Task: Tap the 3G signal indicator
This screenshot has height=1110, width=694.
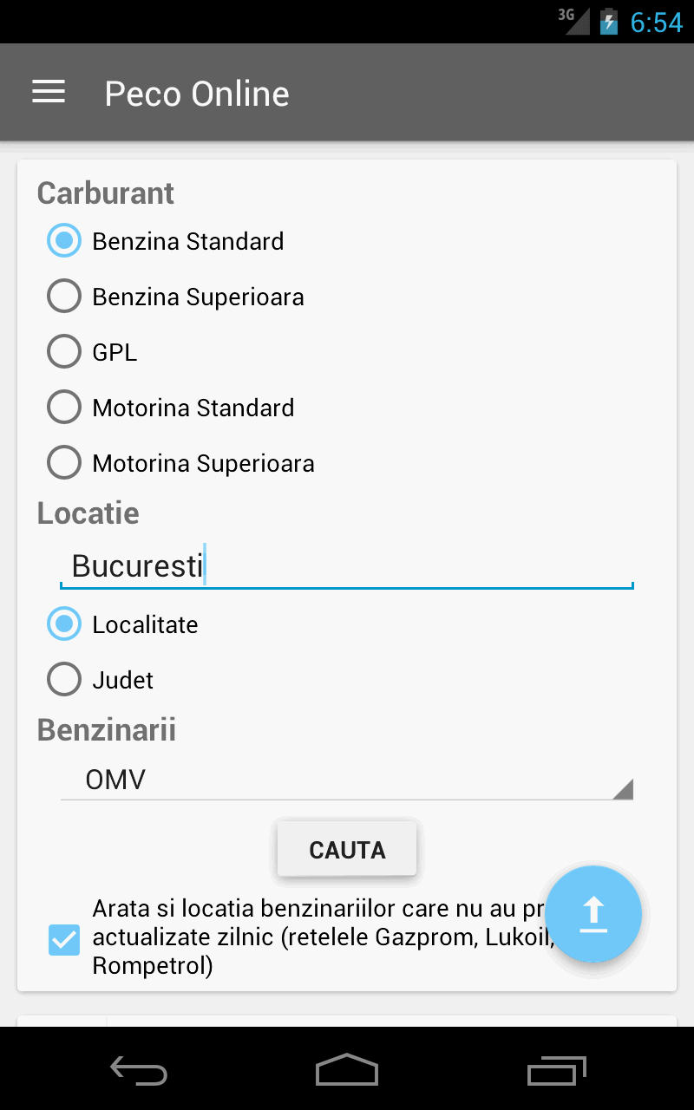Action: 574,22
